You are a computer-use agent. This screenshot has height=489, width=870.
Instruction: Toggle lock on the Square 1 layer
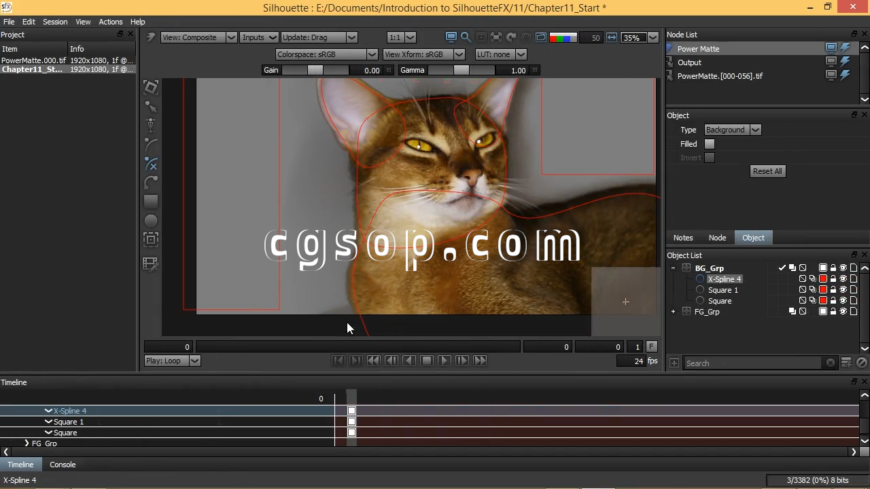[x=833, y=290]
